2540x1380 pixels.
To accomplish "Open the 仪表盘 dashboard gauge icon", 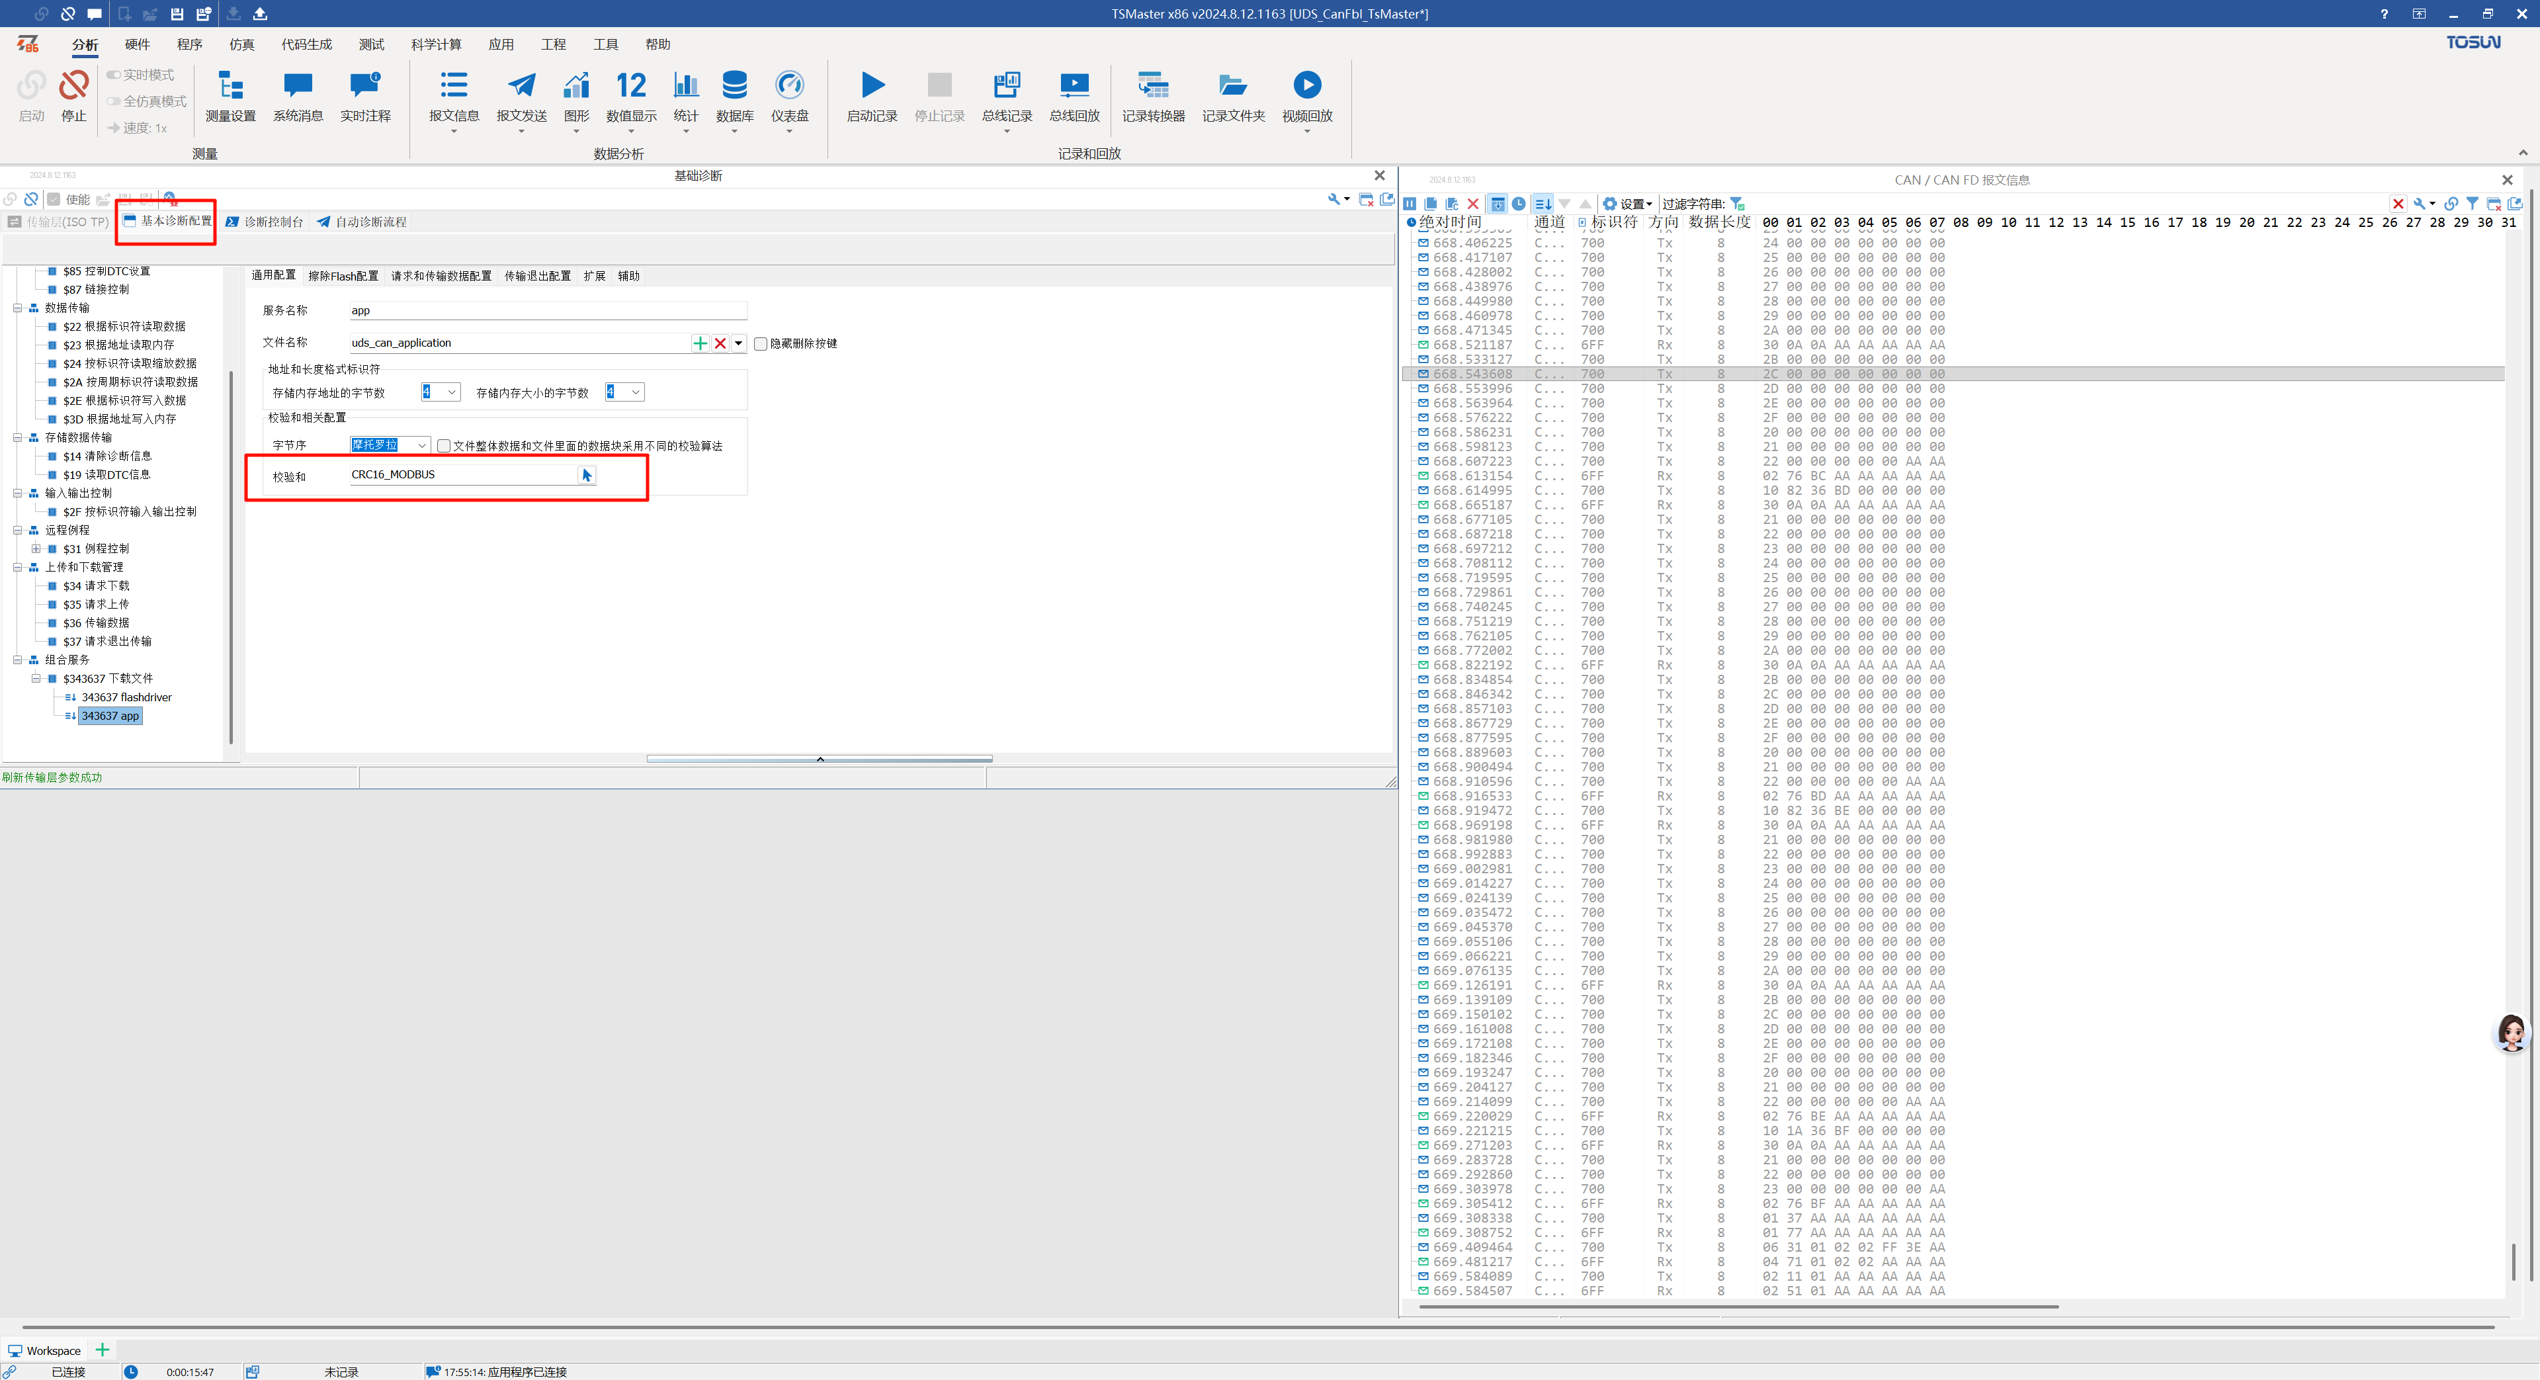I will coord(789,86).
